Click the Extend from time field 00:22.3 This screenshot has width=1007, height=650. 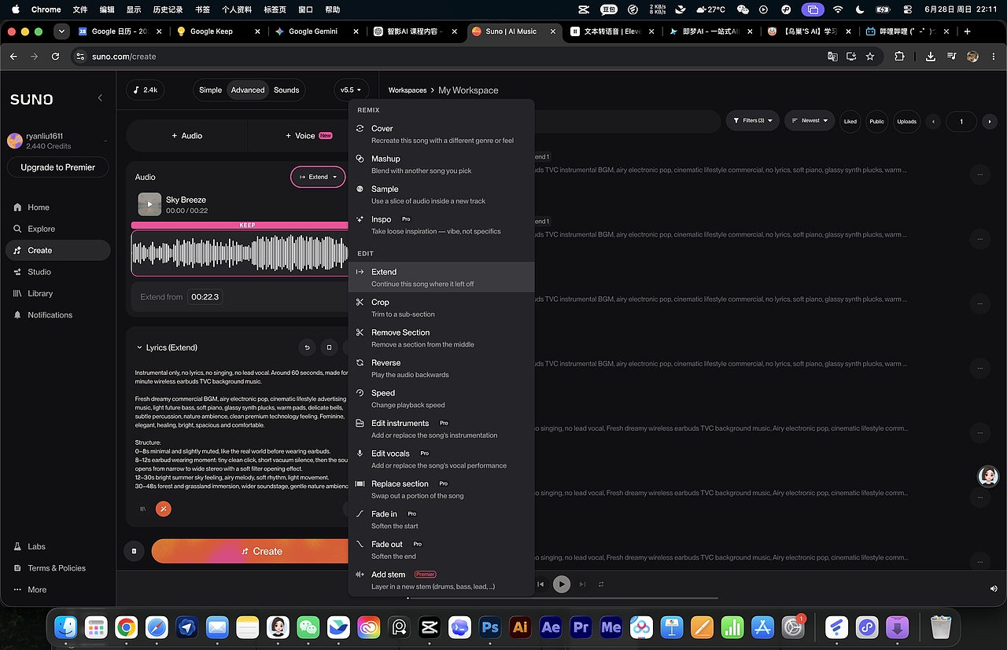tap(205, 297)
